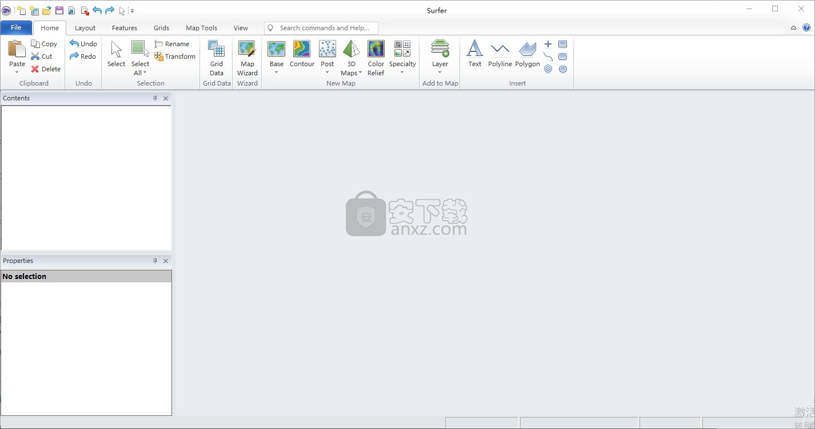Image resolution: width=815 pixels, height=429 pixels.
Task: Click the Post map icon
Action: [x=327, y=49]
